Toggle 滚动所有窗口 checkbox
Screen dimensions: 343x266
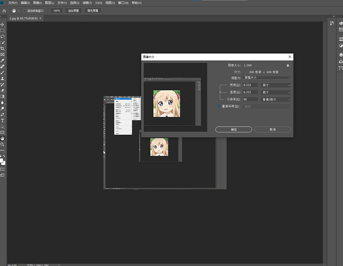tap(24, 10)
